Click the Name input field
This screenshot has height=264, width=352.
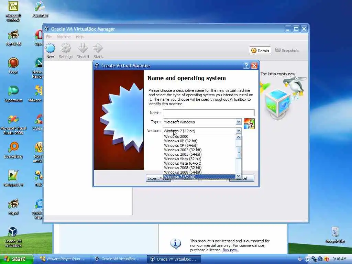(209, 113)
